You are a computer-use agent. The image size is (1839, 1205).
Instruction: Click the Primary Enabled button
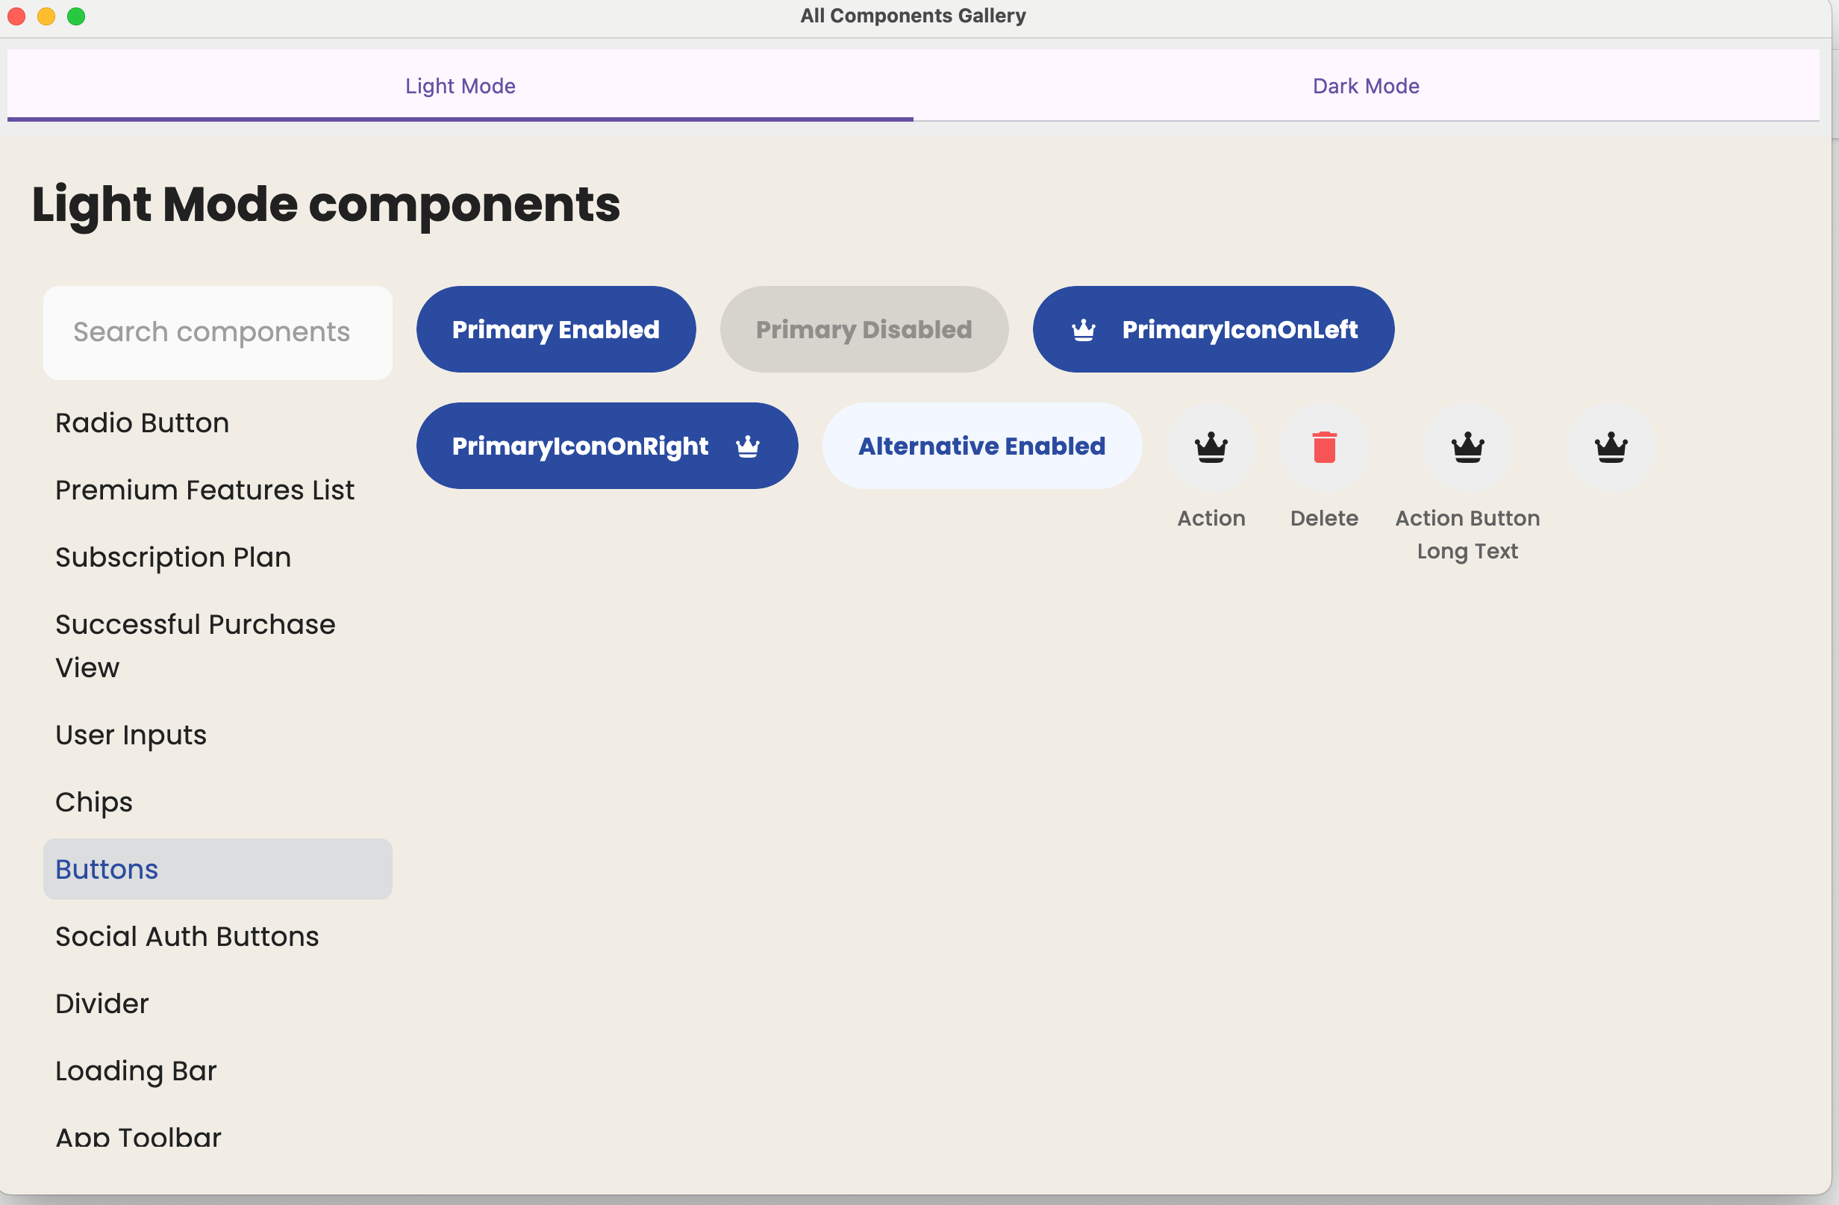[x=555, y=330]
